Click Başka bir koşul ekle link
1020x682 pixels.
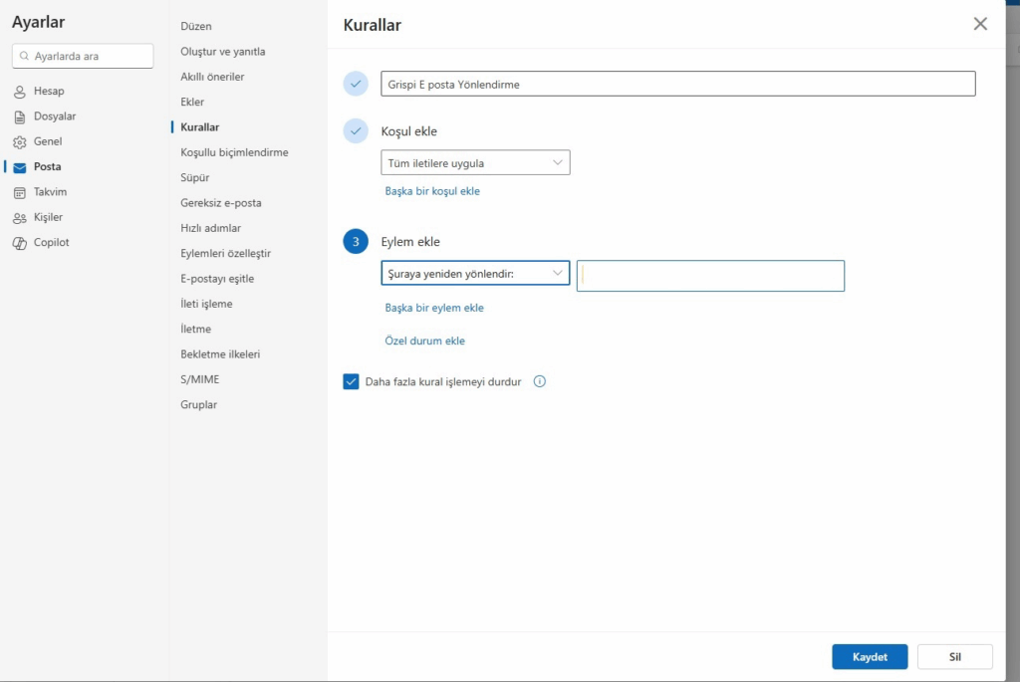(432, 191)
